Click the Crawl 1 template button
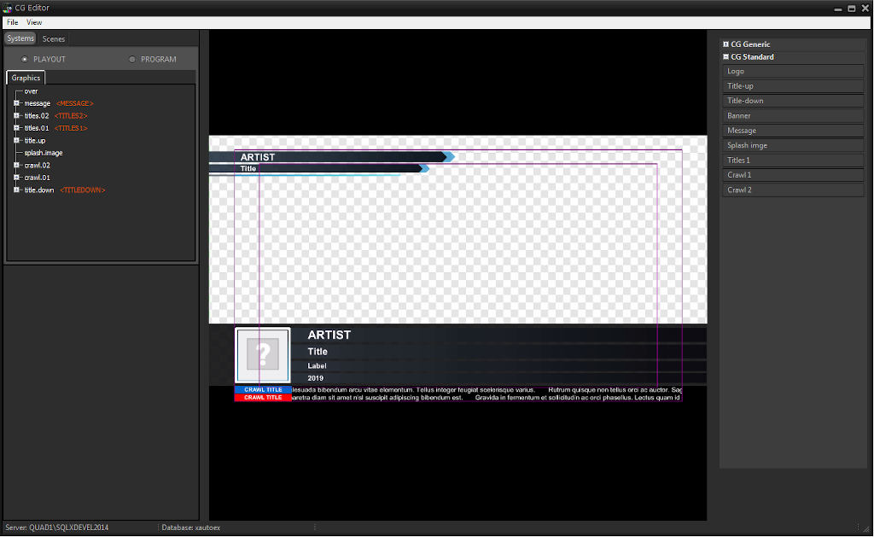874x537 pixels. pyautogui.click(x=793, y=174)
